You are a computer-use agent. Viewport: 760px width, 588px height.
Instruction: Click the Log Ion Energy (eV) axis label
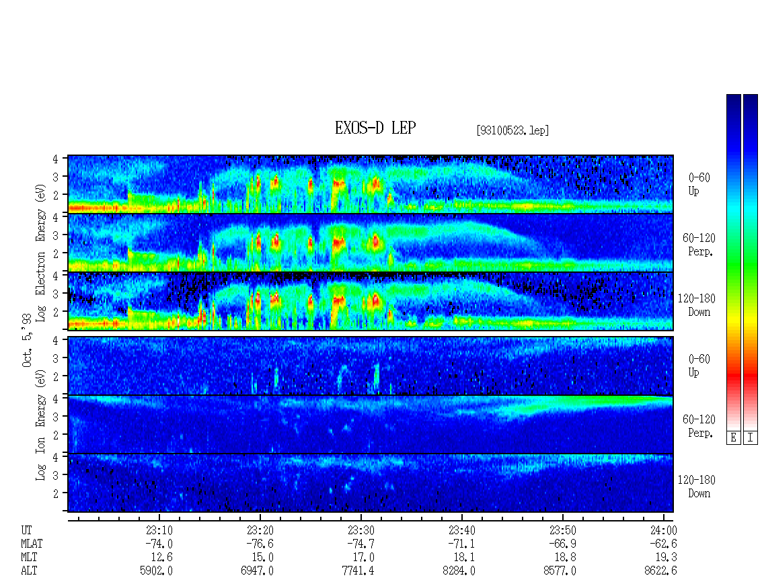[x=40, y=425]
